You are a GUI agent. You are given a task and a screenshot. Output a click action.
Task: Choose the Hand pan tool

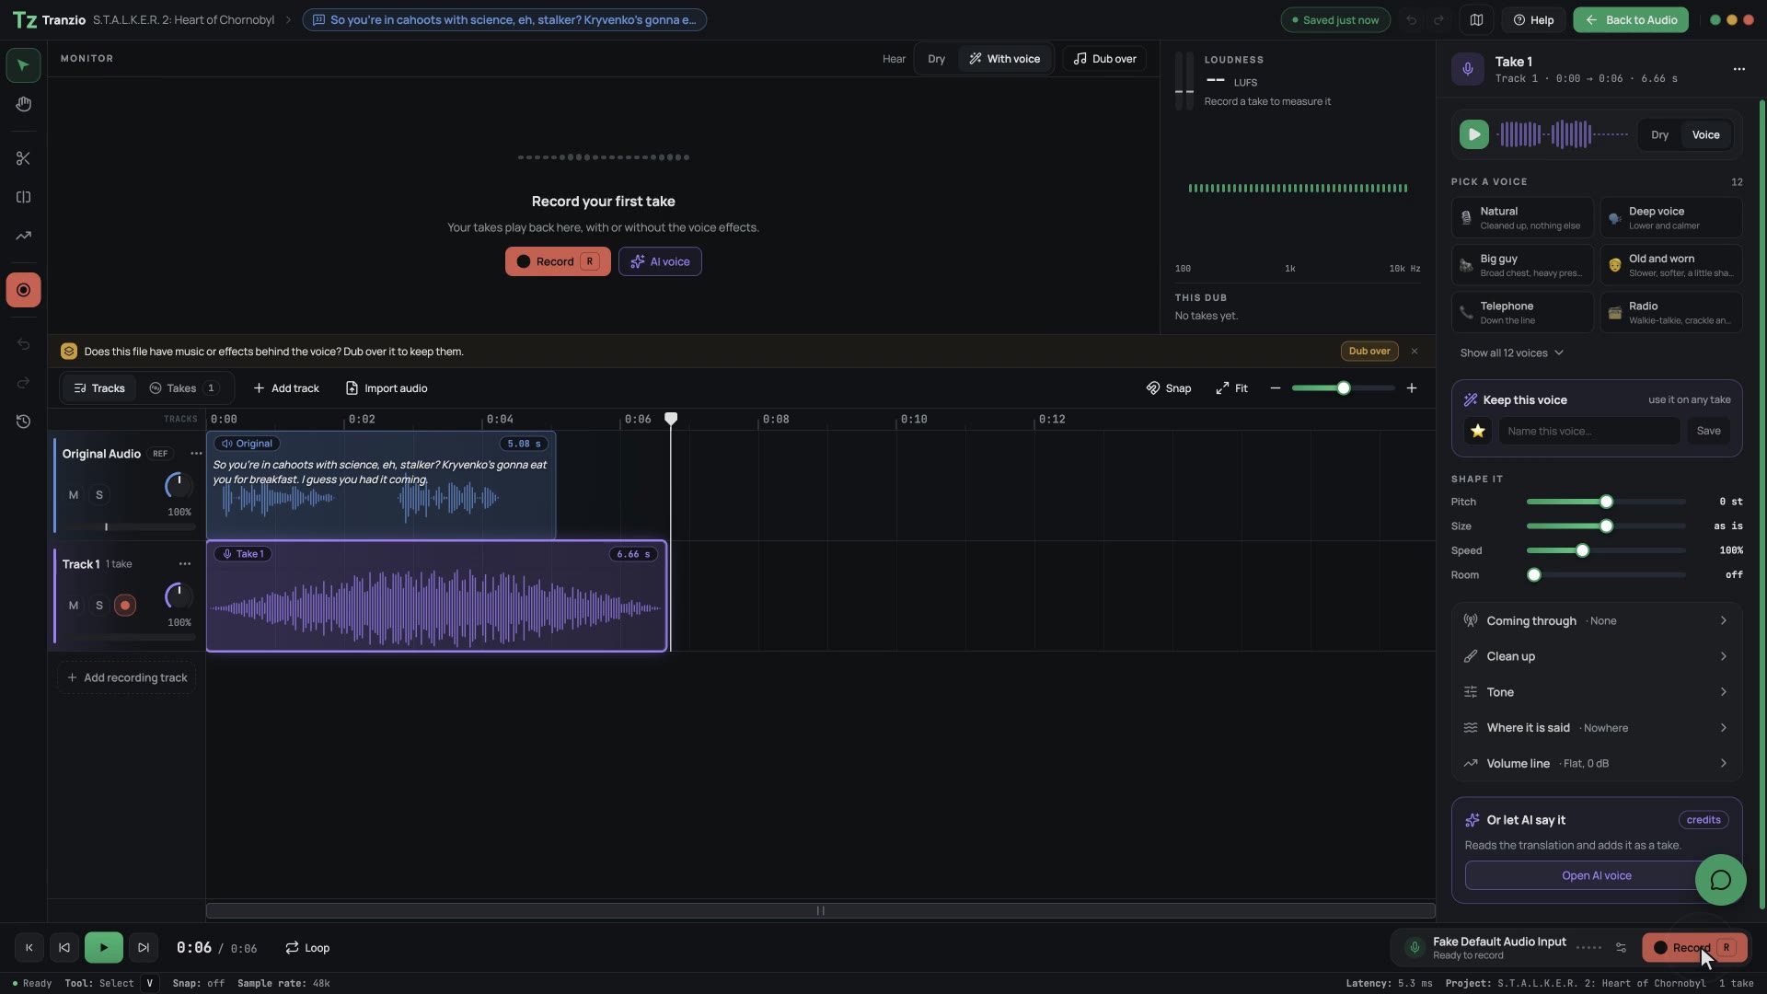pos(23,104)
